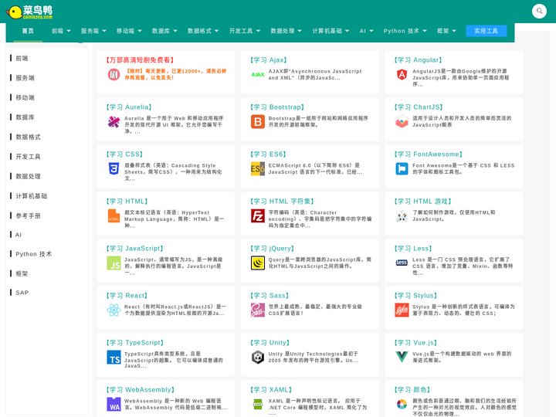This screenshot has height=417, width=556.
Task: Click the blue TS TypeScript icon
Action: coord(114,358)
